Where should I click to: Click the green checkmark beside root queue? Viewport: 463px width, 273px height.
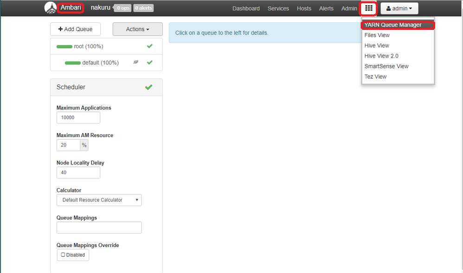pyautogui.click(x=150, y=46)
